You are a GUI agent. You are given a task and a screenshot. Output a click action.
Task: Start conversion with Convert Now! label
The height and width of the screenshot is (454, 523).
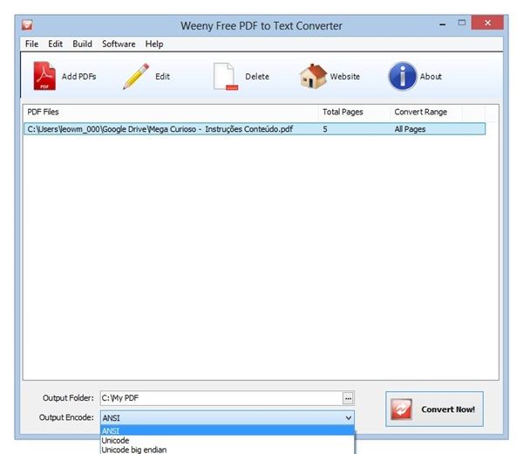[x=448, y=409]
